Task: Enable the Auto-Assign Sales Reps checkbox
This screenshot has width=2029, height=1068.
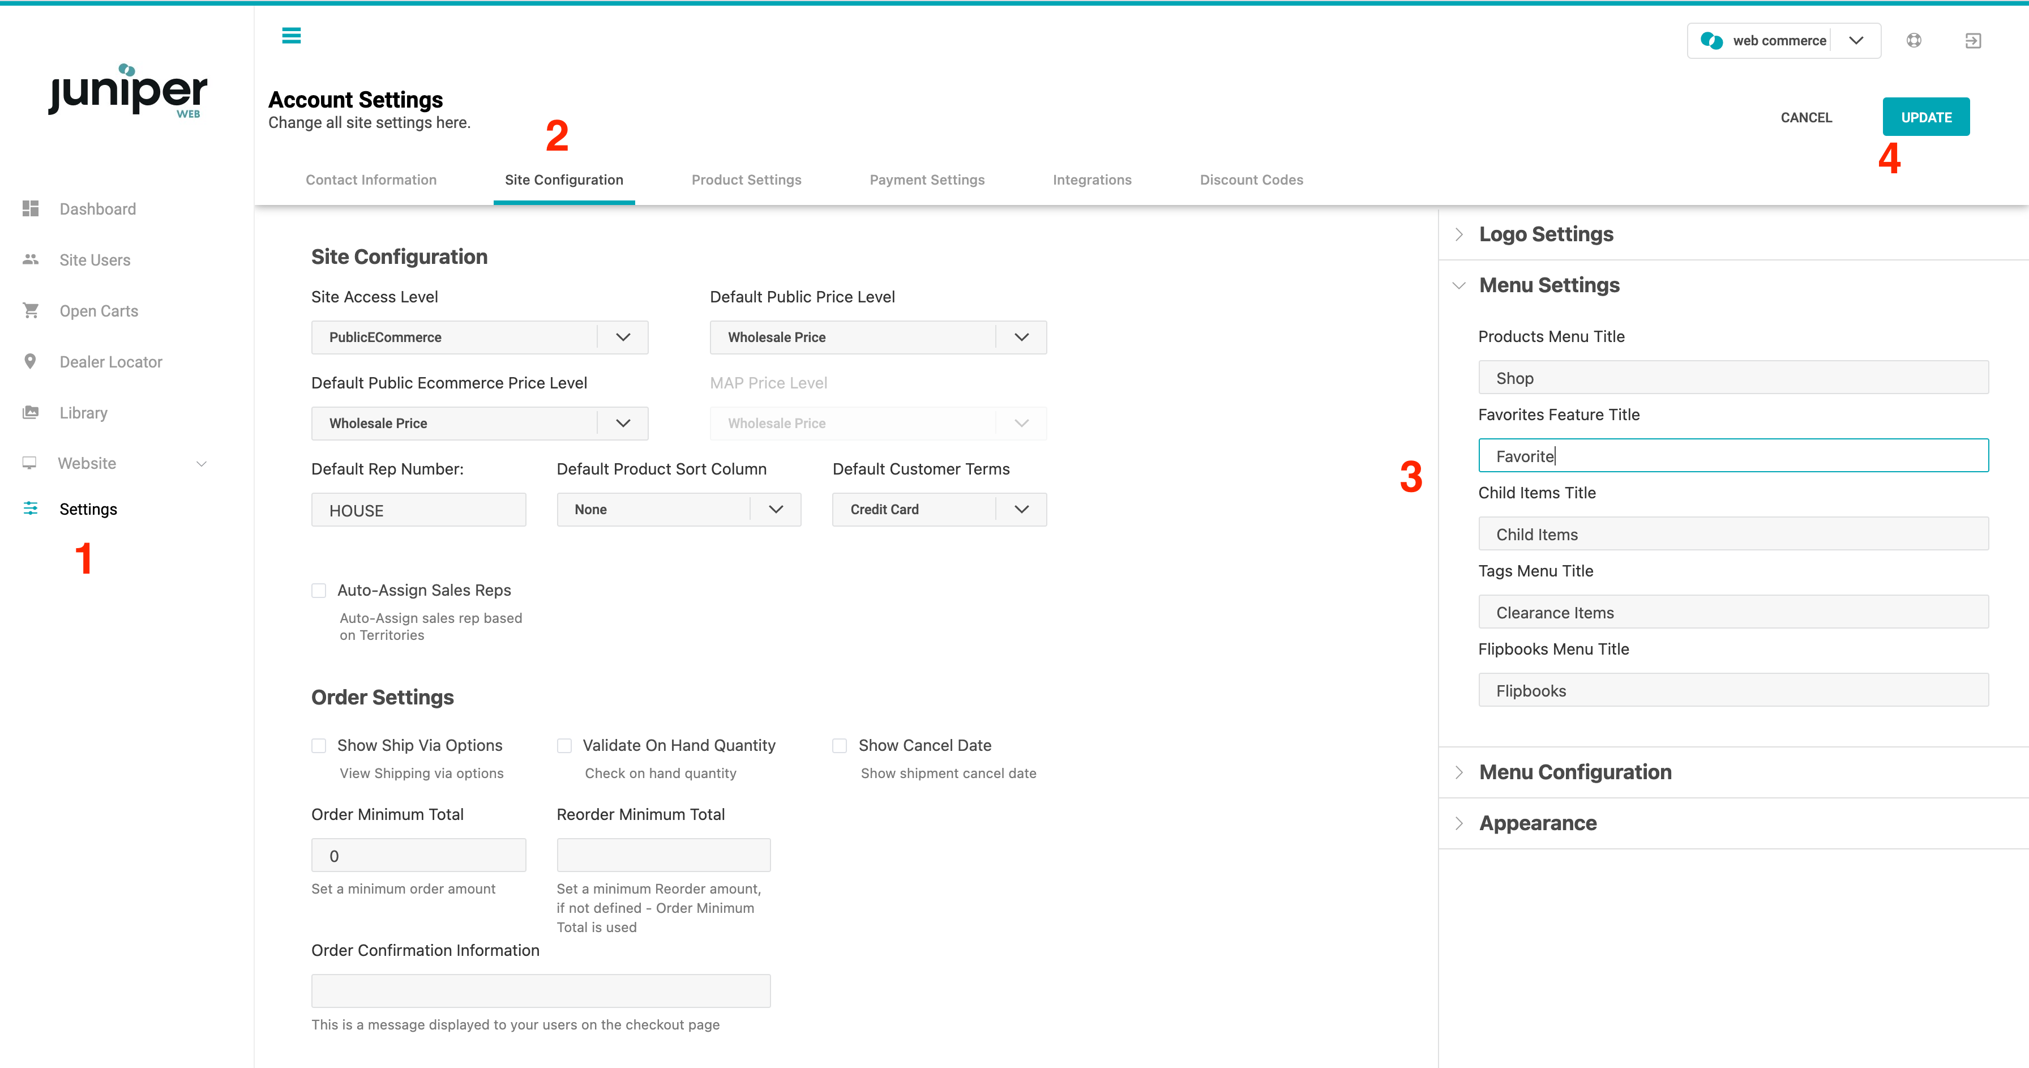Action: (x=319, y=591)
